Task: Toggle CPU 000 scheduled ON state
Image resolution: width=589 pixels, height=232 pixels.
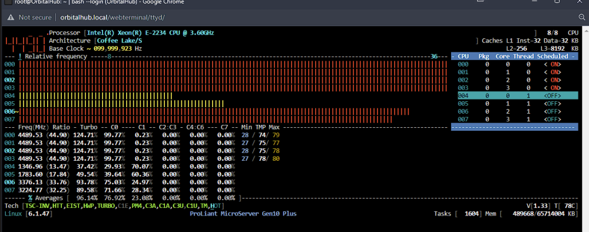Action: click(x=552, y=64)
